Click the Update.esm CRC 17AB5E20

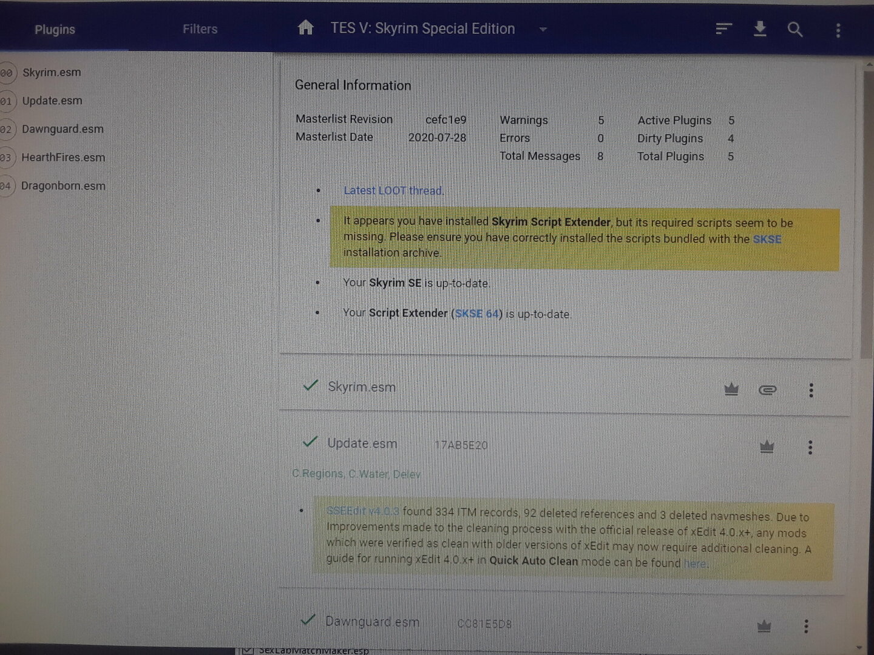coord(461,445)
